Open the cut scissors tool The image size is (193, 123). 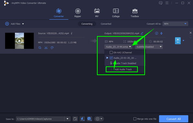pyautogui.click(x=46, y=48)
